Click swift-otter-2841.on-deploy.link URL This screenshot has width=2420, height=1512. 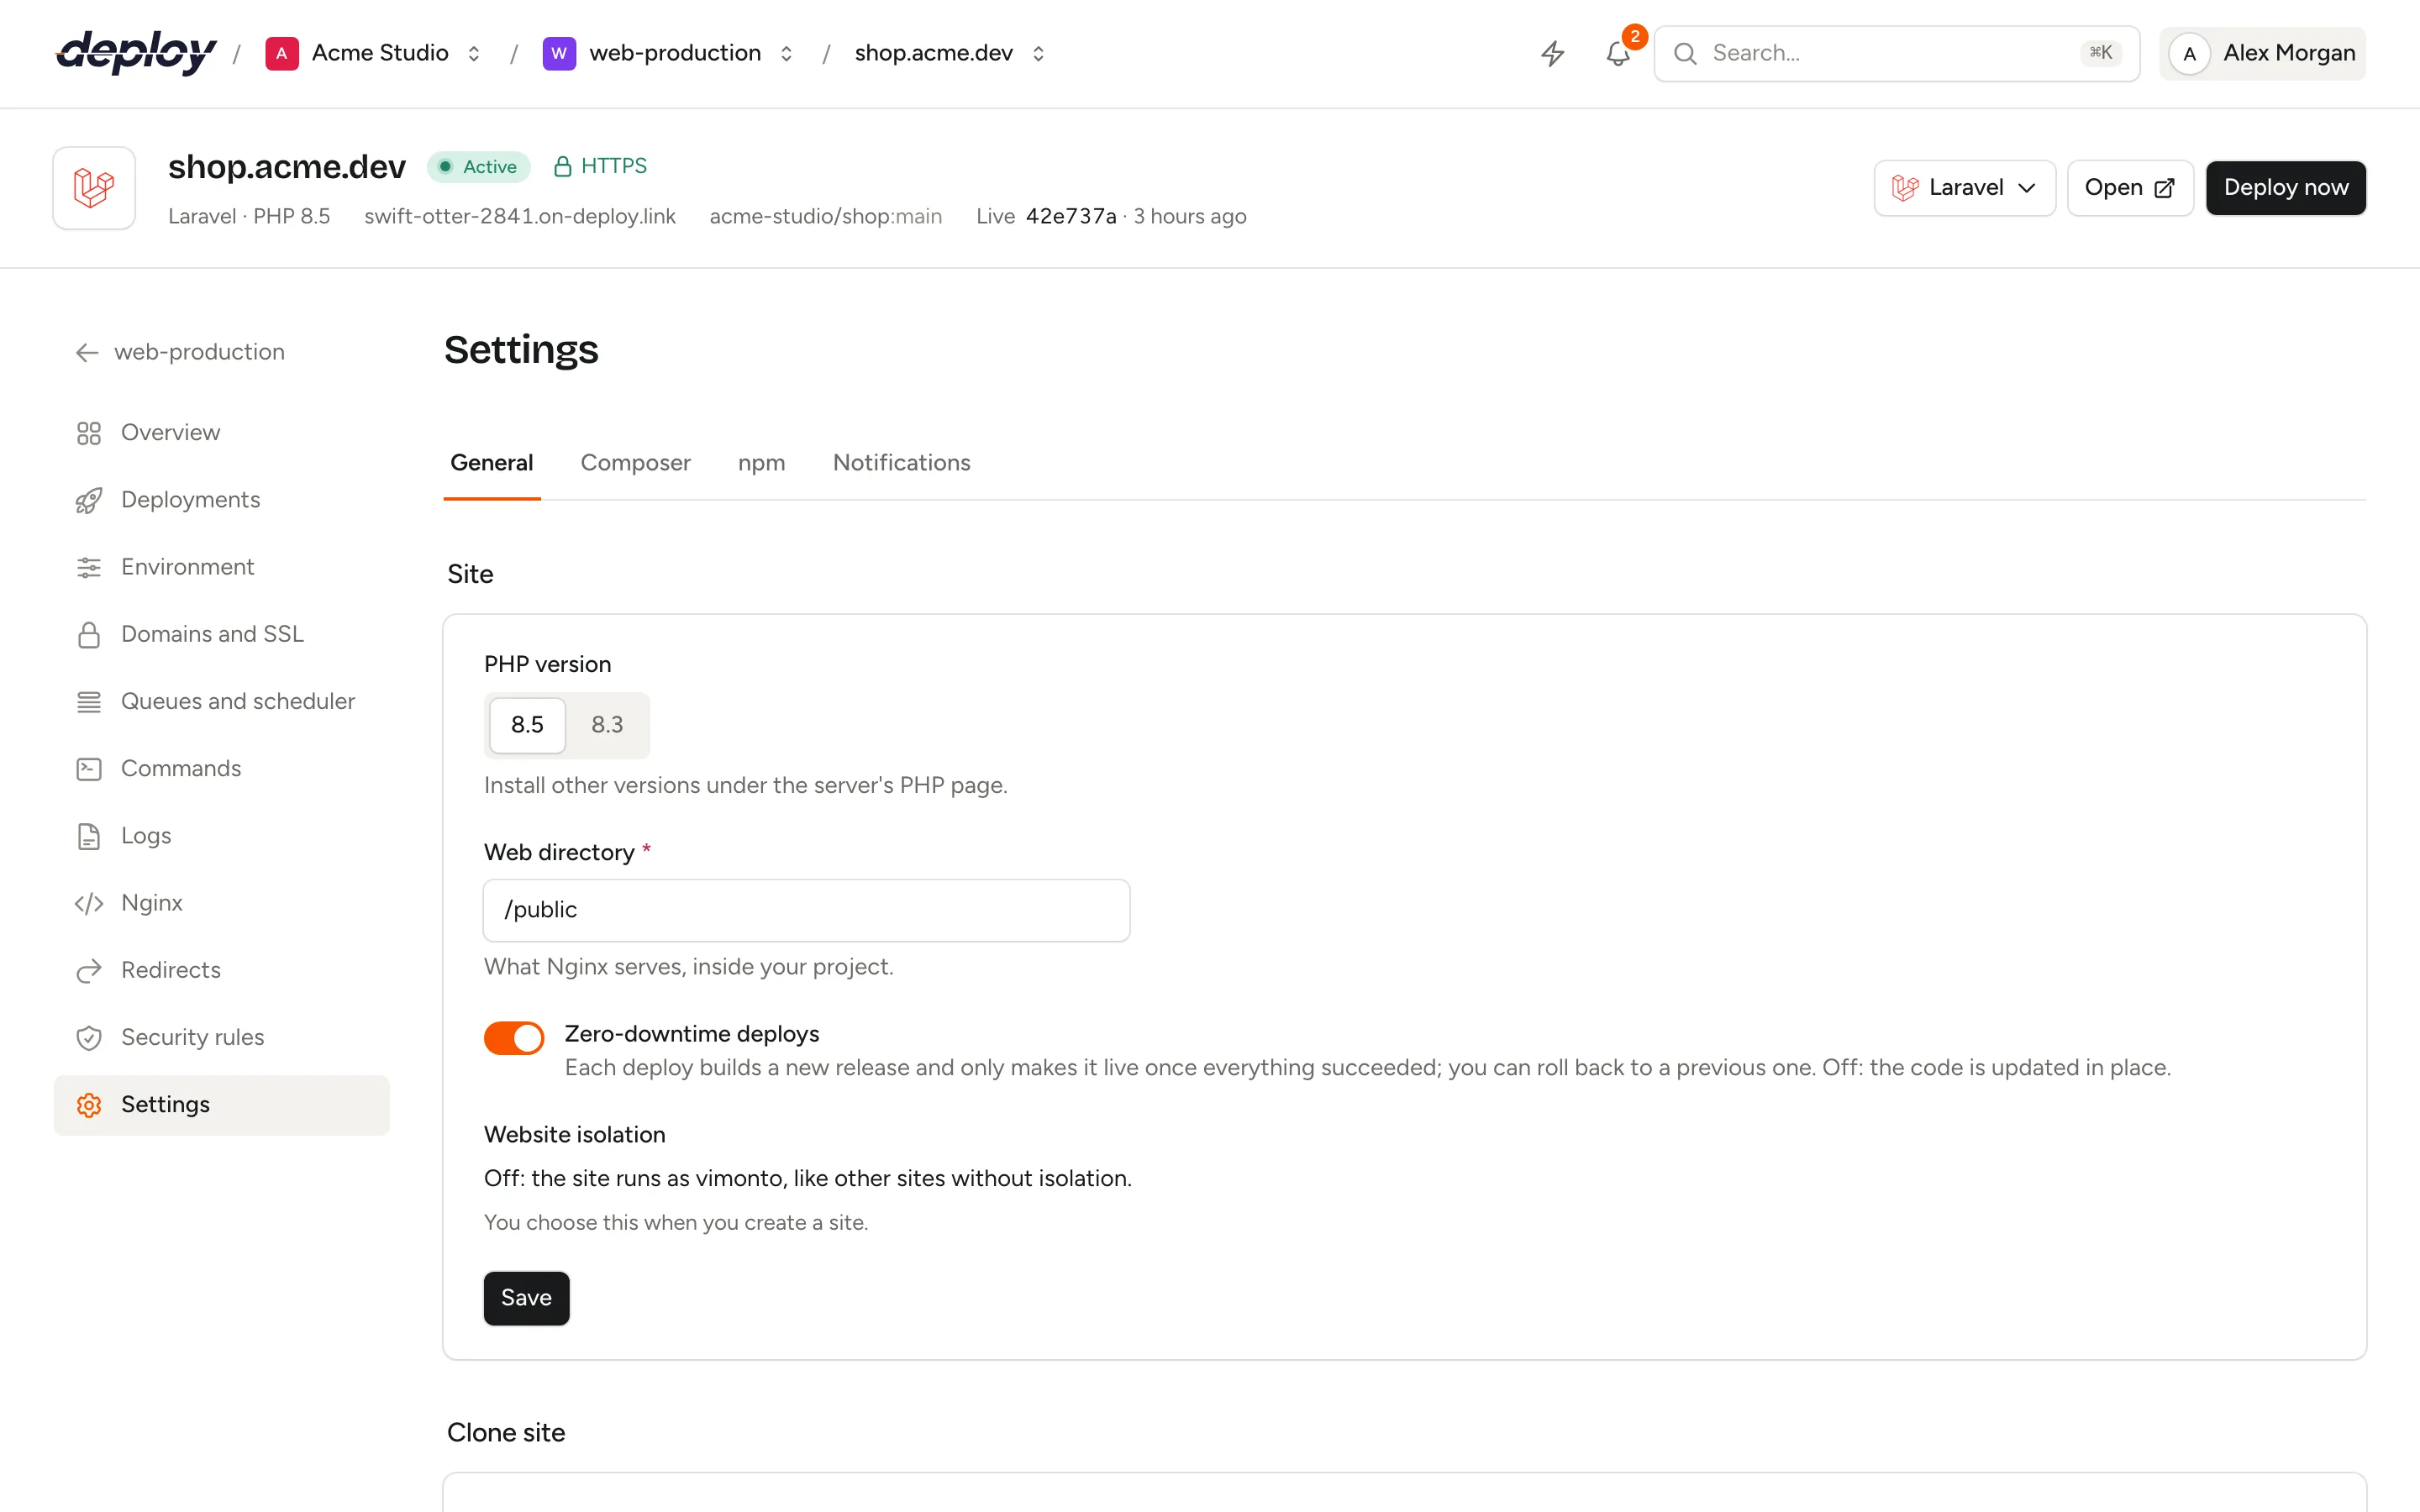pyautogui.click(x=520, y=217)
